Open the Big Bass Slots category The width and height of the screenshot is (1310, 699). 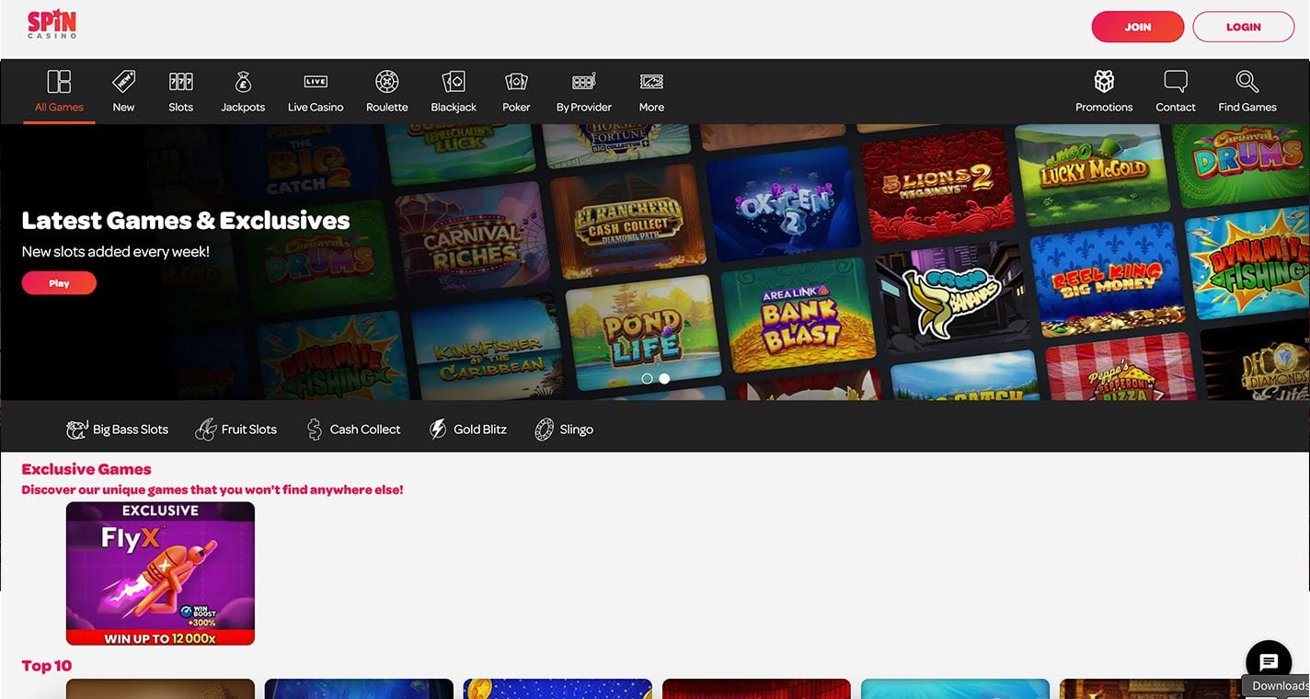click(118, 430)
